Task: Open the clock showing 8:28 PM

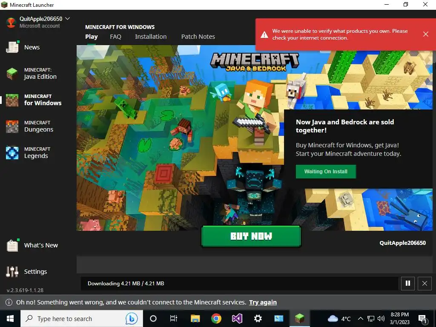Action: point(399,318)
